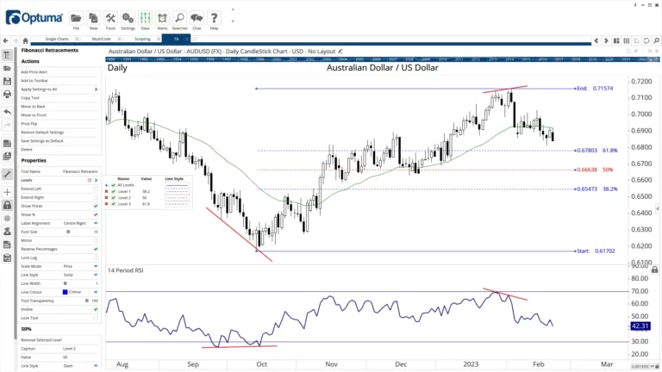Remove Level 1 with red X
The height and width of the screenshot is (372, 662).
point(106,191)
